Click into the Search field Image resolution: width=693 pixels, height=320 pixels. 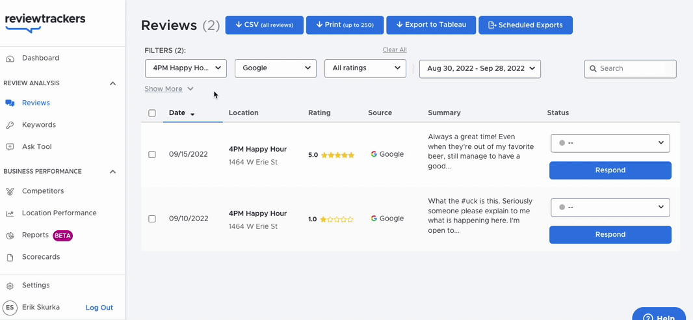[x=630, y=69]
